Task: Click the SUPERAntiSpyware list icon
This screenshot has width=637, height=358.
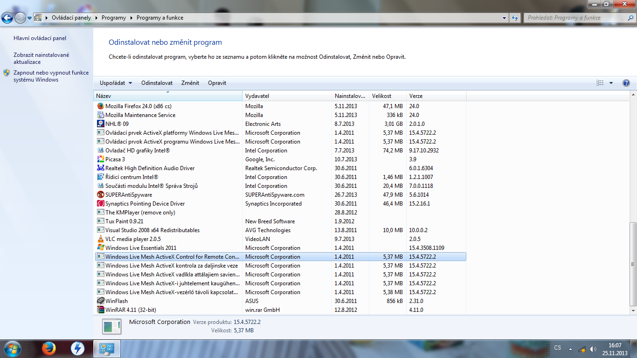Action: coord(100,195)
